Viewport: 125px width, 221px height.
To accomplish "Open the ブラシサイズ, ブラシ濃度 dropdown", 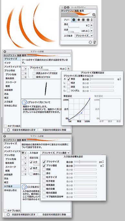I will (55, 153).
